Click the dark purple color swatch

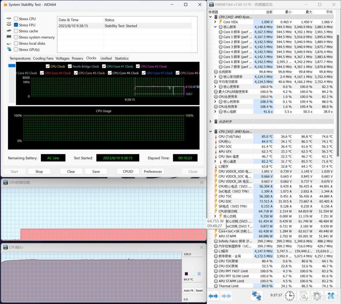pos(186,274)
